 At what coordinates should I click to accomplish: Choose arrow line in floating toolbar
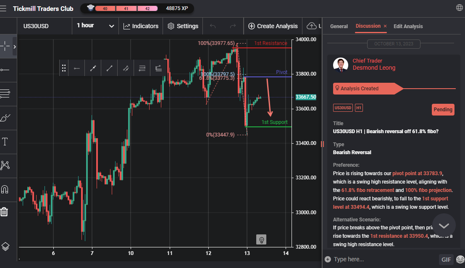pos(93,68)
